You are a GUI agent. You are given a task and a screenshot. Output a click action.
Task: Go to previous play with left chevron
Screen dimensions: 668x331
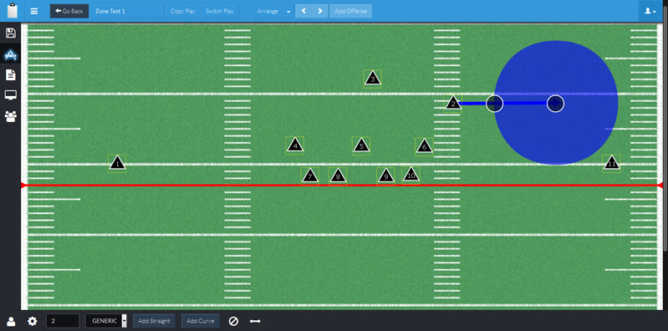pos(303,11)
